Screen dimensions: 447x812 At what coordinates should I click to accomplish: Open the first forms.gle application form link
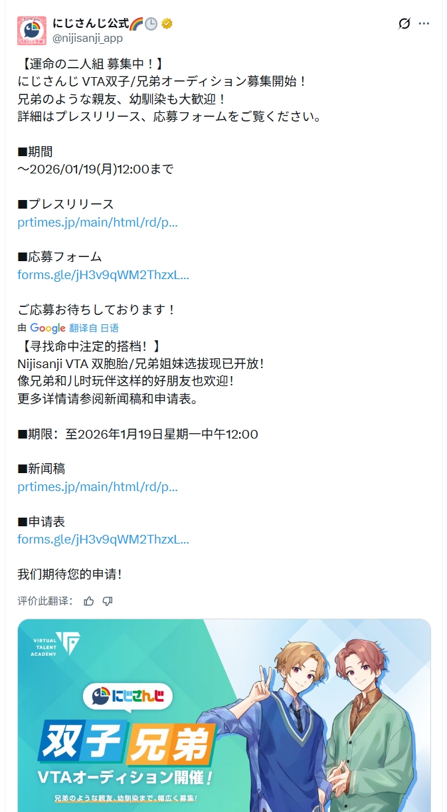click(x=104, y=275)
